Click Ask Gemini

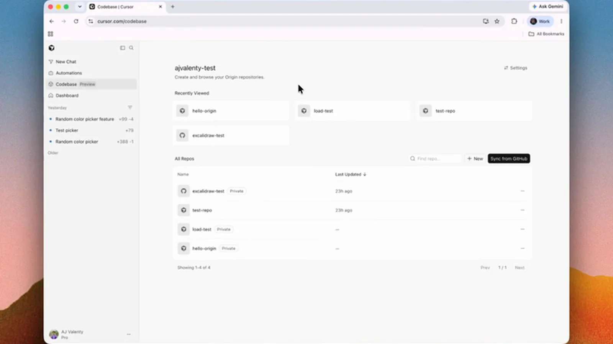click(x=547, y=6)
